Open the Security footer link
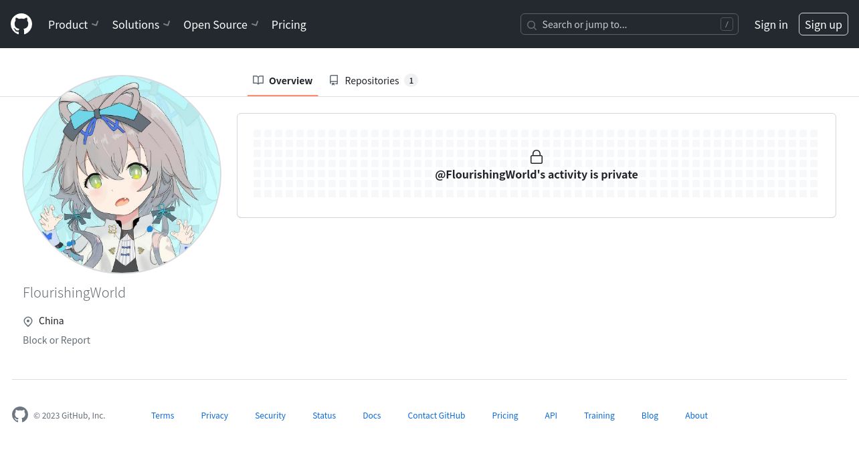This screenshot has width=859, height=456. 270,415
